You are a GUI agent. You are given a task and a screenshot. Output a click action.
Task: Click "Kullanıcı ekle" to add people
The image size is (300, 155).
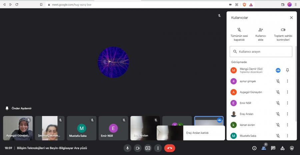(x=261, y=34)
